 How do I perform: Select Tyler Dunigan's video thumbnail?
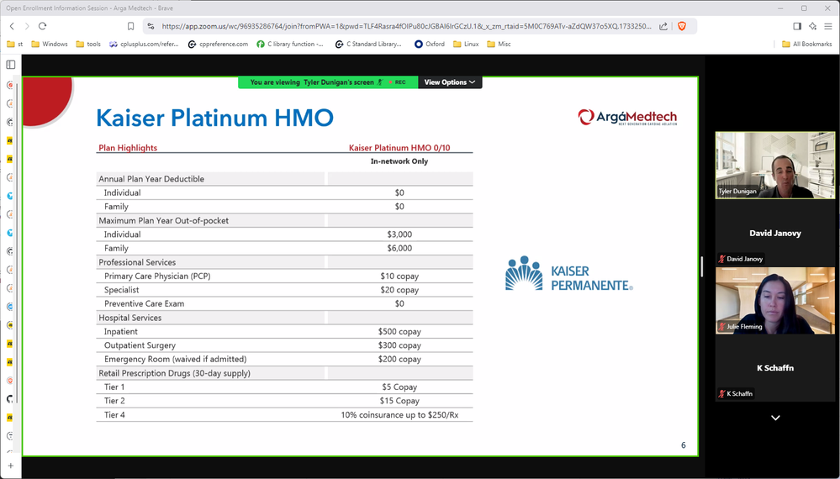pos(775,166)
